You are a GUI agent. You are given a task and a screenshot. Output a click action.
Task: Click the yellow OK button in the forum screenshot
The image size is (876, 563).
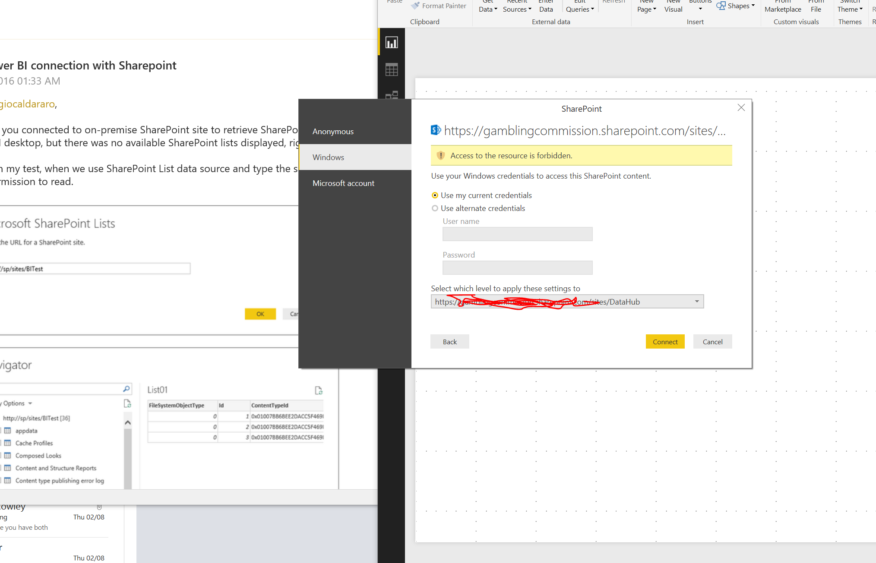click(260, 314)
